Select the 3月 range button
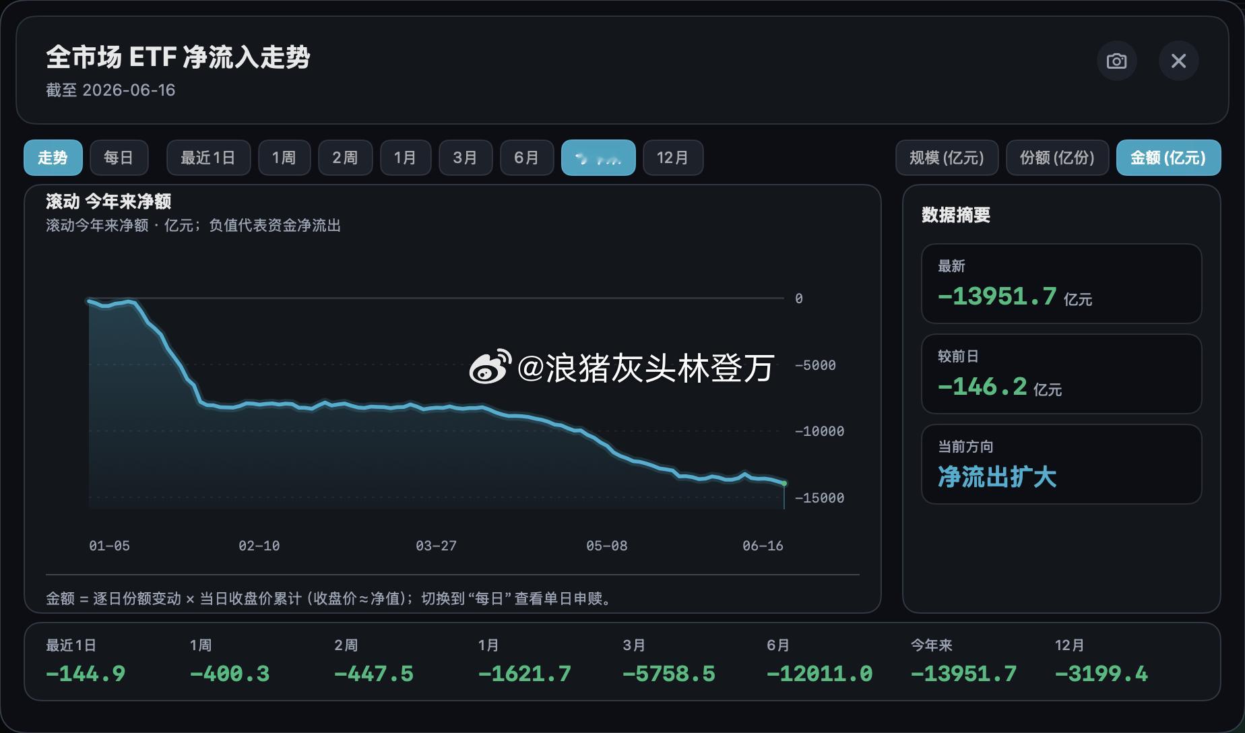This screenshot has height=733, width=1245. (466, 158)
